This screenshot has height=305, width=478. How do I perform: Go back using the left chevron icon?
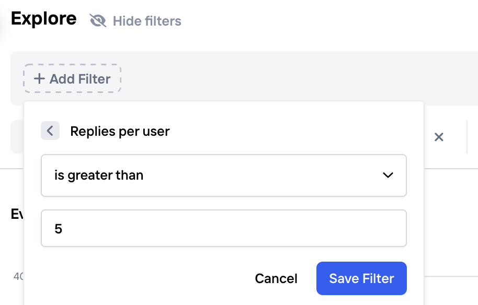(x=50, y=131)
